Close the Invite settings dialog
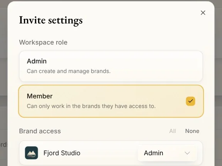222x166 pixels. pos(203,13)
